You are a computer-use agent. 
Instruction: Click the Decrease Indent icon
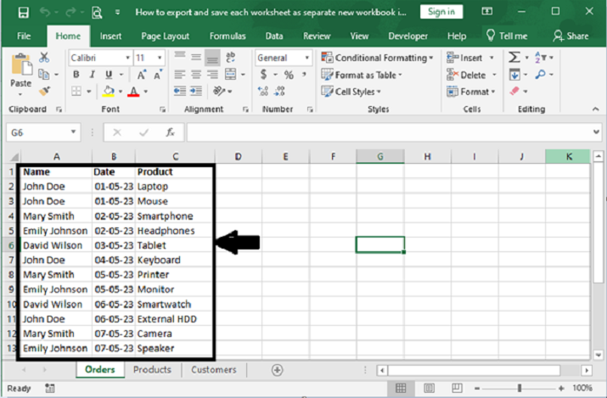pyautogui.click(x=180, y=92)
